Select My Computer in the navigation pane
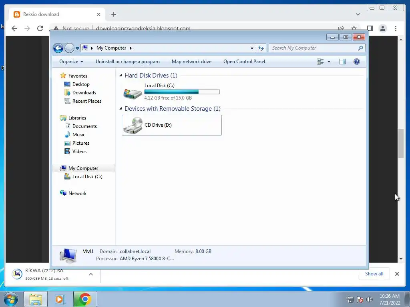This screenshot has width=410, height=307. (x=84, y=168)
